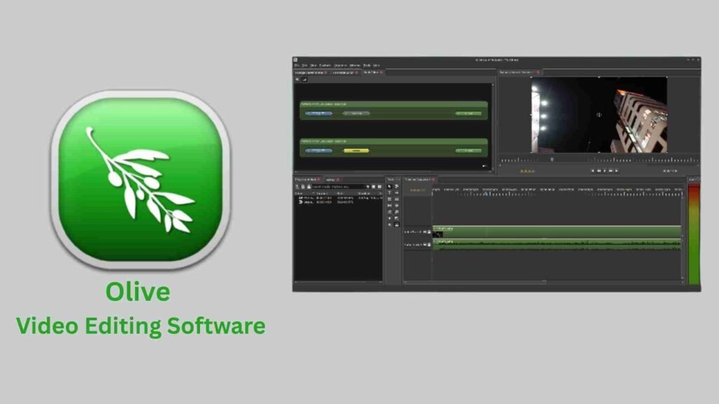
Task: Open the Help menu
Action: (376, 65)
